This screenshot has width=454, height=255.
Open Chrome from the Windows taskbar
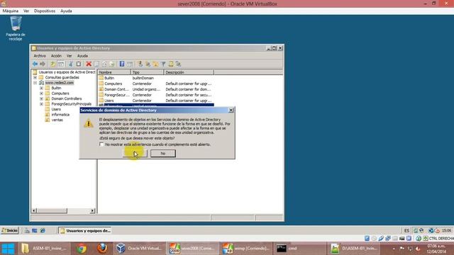(82, 249)
